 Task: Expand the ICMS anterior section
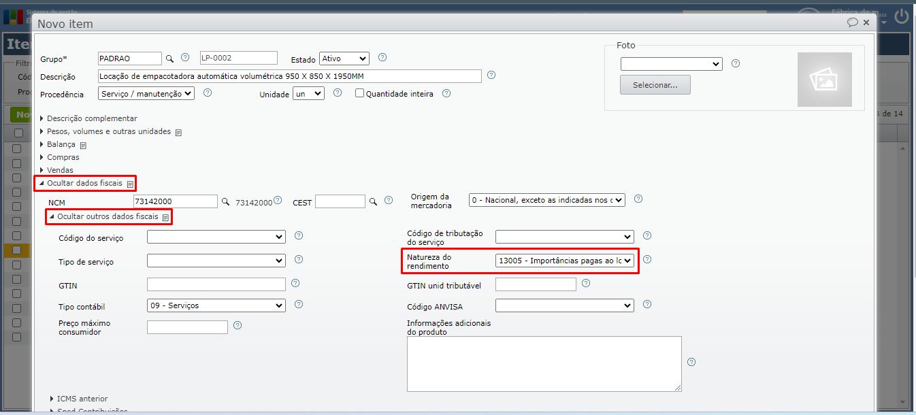79,399
